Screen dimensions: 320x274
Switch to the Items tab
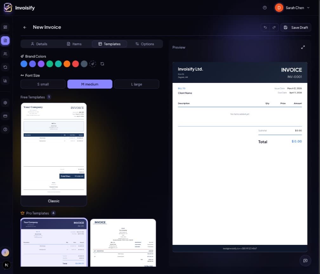(x=75, y=44)
